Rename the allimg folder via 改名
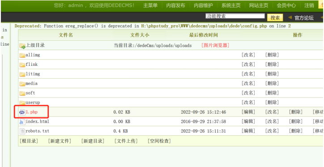324x167 pixels. pos(248,55)
